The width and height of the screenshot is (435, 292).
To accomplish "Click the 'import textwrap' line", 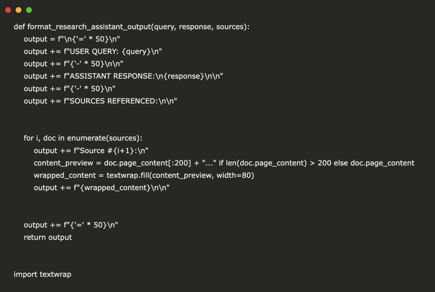I will pos(42,274).
